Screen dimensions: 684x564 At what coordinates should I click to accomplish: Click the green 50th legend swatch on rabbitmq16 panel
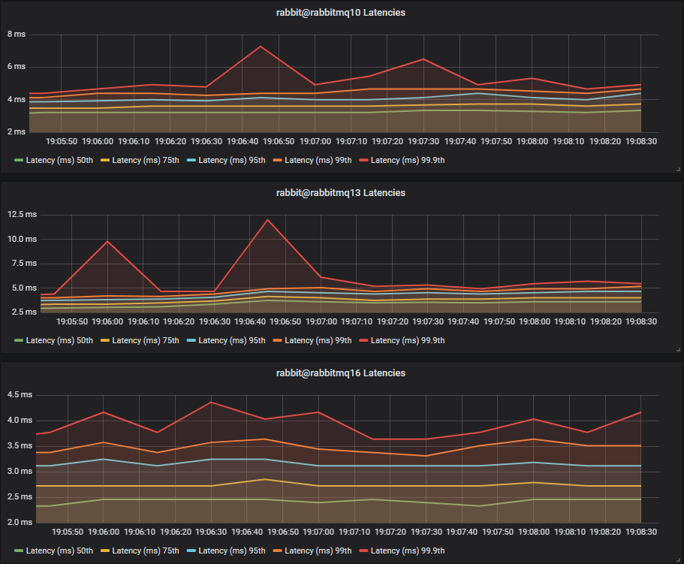[x=19, y=550]
